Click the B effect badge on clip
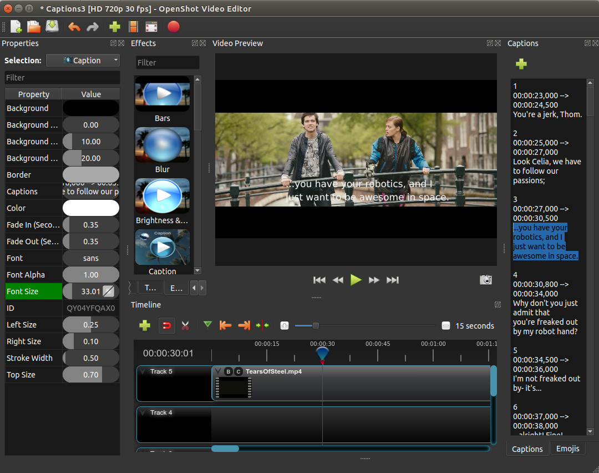Screen dimensions: 599x473 click(x=228, y=371)
